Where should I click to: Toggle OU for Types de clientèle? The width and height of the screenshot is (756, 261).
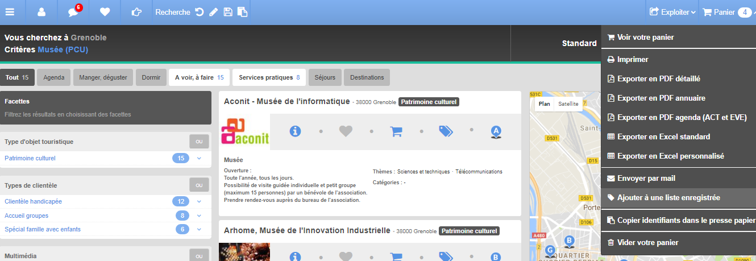pyautogui.click(x=199, y=185)
